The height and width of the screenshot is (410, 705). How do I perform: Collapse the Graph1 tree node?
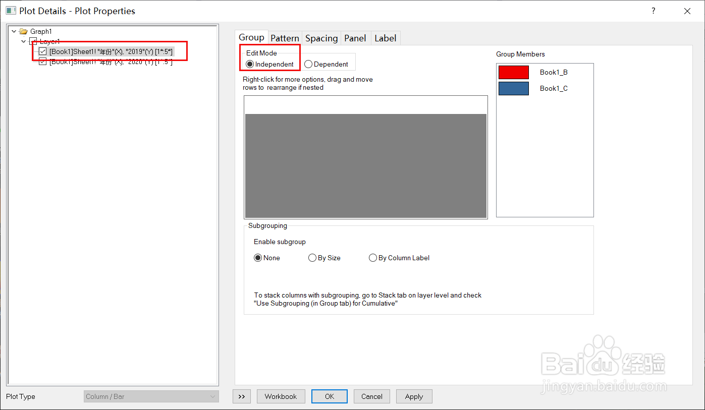(x=14, y=31)
